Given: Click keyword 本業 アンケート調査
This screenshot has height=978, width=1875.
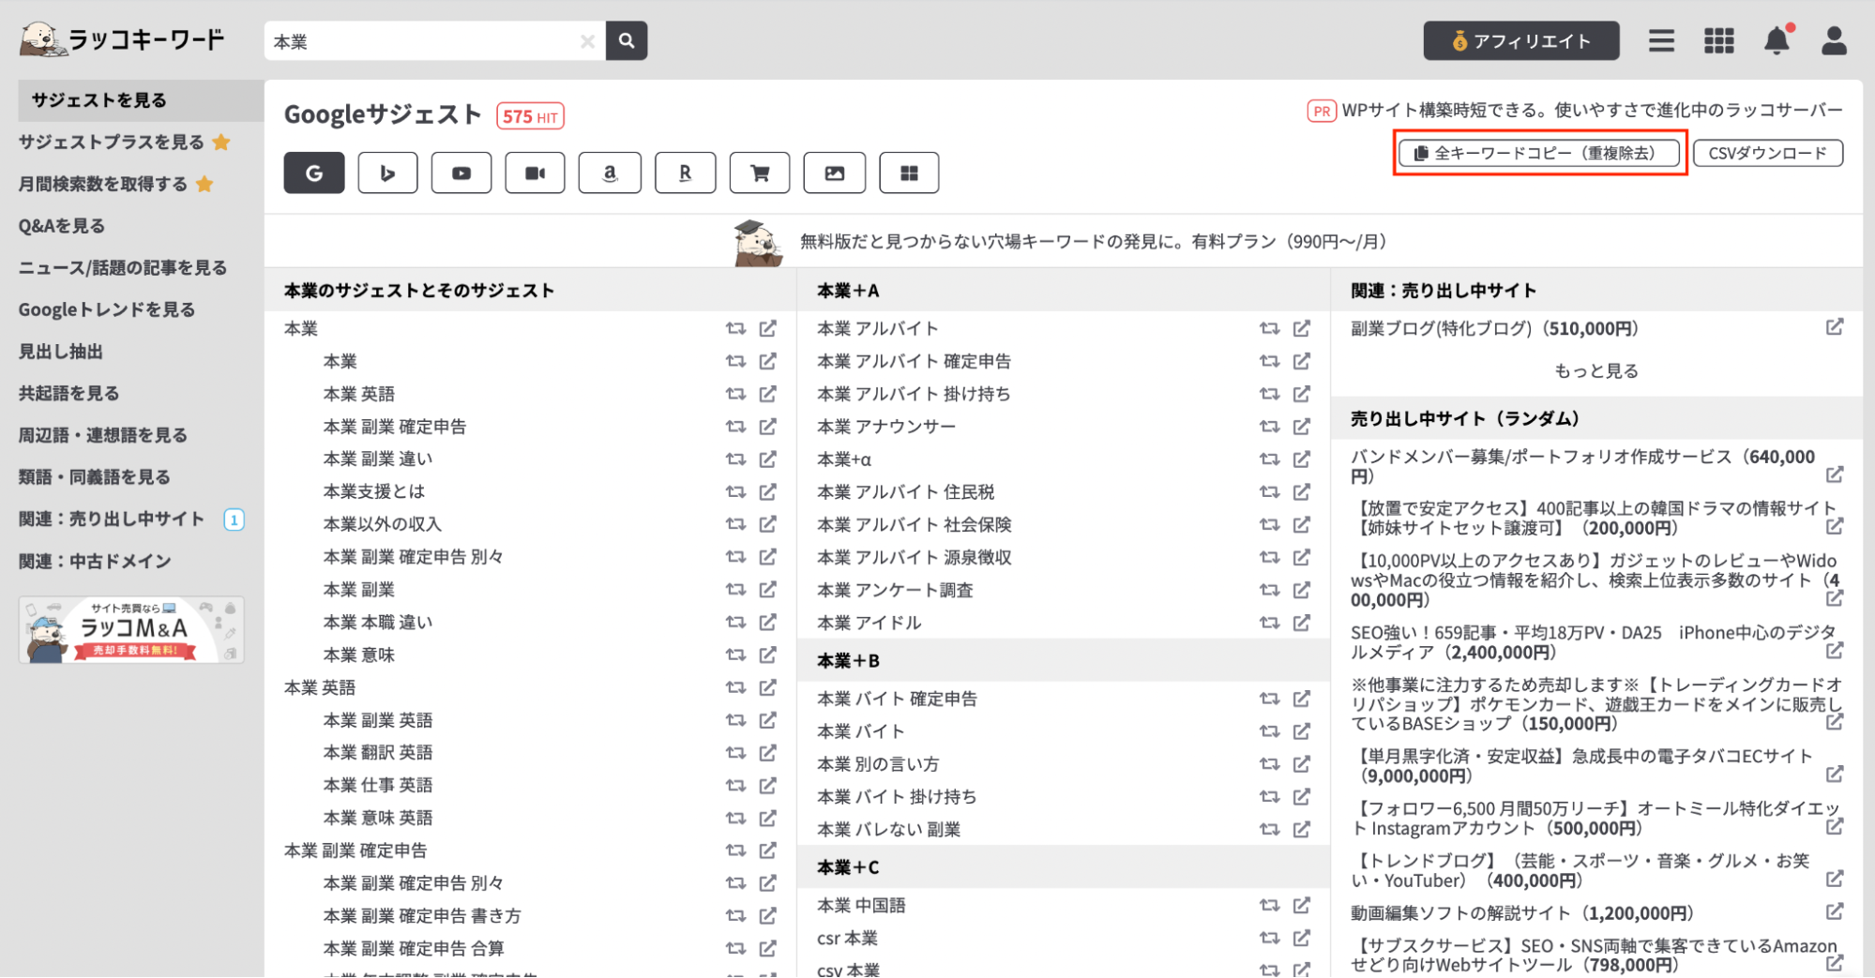Looking at the screenshot, I should point(895,590).
